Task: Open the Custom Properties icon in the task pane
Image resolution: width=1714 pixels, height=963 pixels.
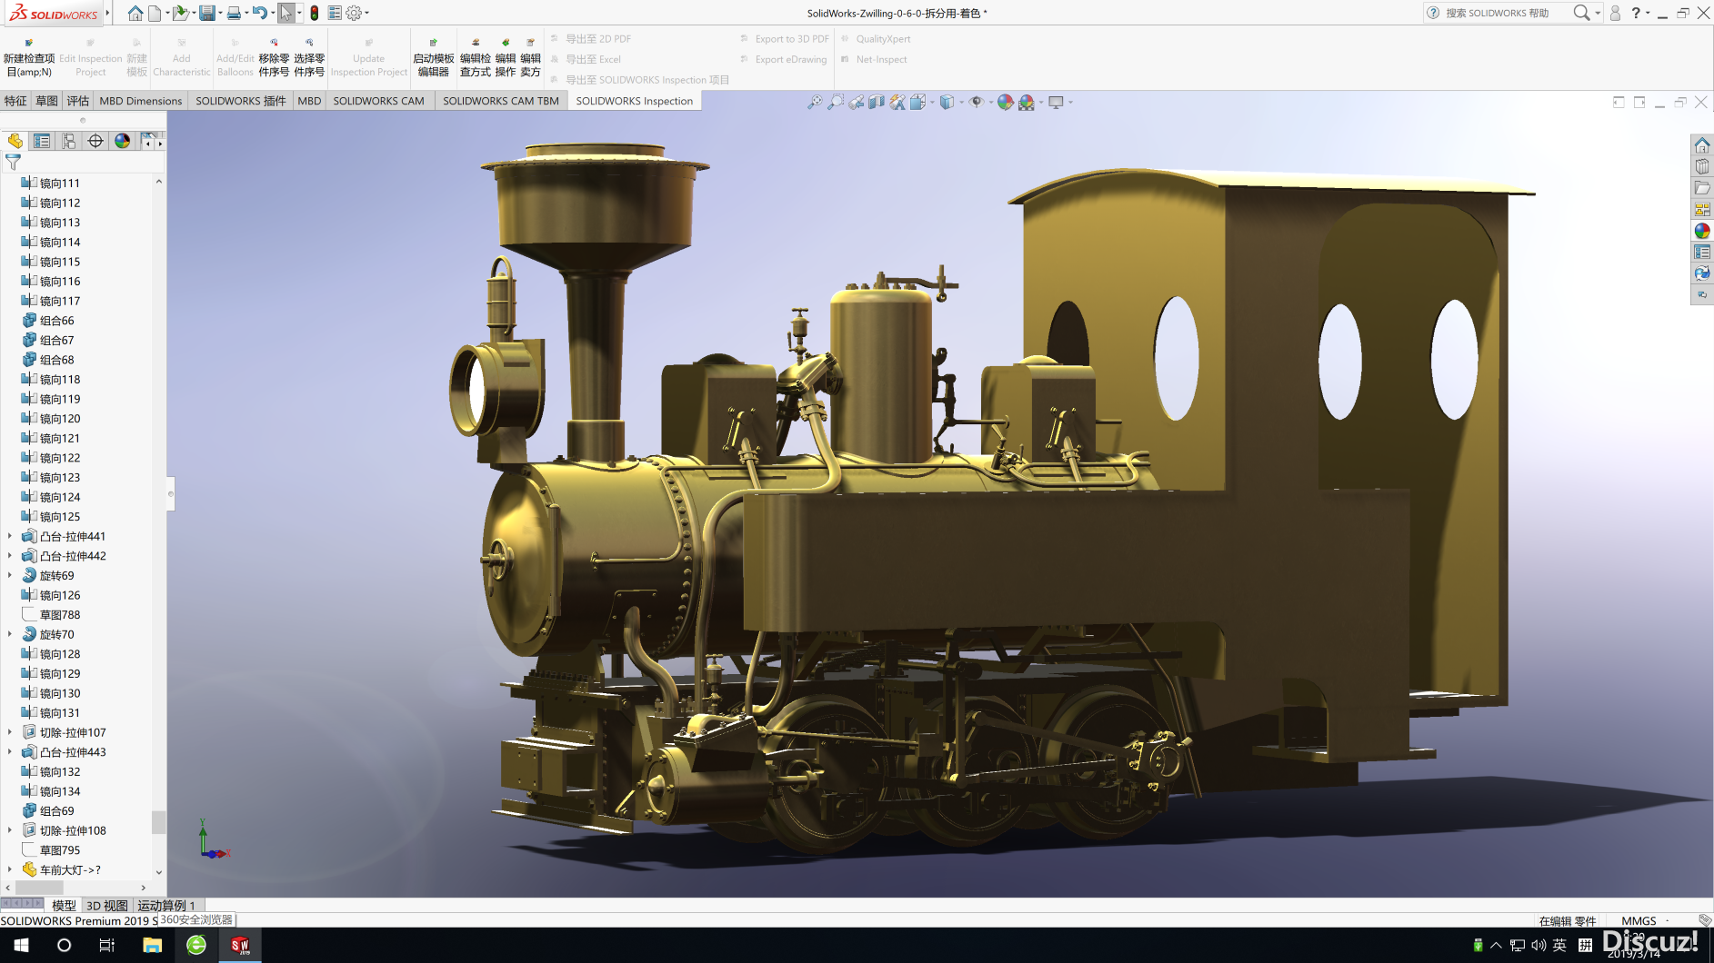Action: 1702,252
